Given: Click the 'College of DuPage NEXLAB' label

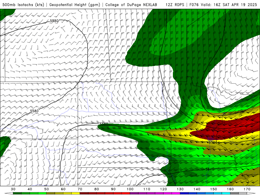Looking at the screenshot, I should [x=131, y=5].
